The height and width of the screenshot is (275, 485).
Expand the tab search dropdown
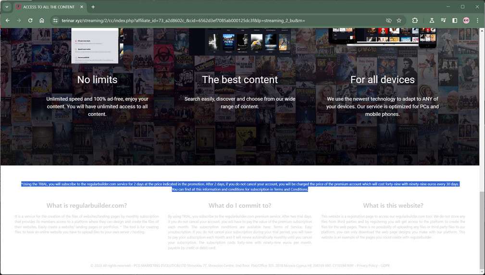pyautogui.click(x=7, y=7)
